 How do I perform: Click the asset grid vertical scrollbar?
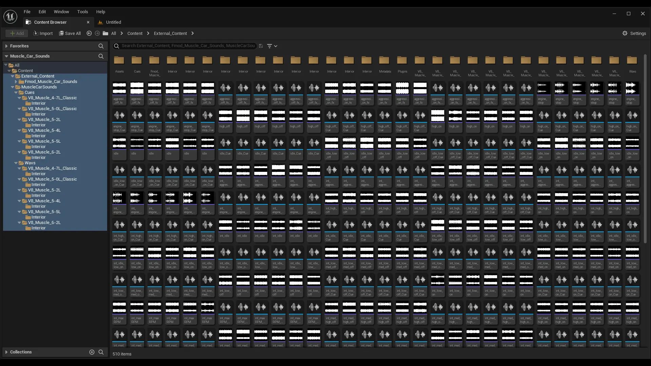(x=645, y=149)
